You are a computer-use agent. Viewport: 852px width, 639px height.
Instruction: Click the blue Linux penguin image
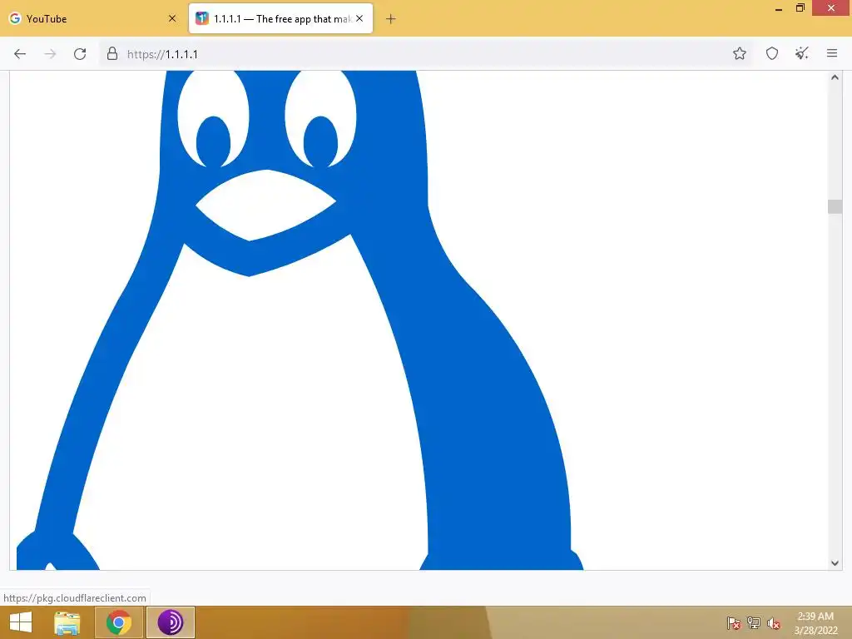tap(300, 320)
